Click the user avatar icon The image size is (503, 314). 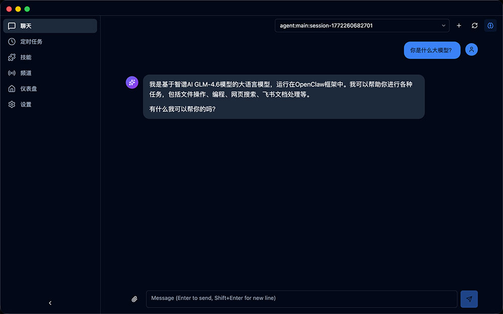[x=471, y=50]
